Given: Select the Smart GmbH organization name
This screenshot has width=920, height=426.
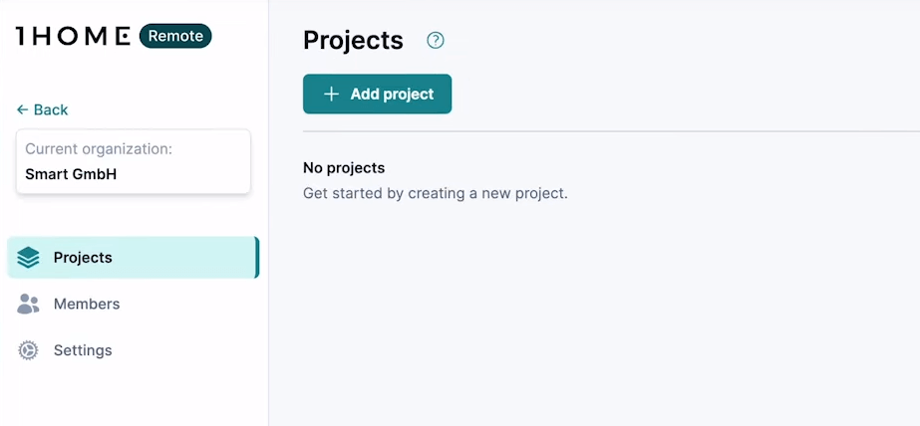Looking at the screenshot, I should point(71,174).
